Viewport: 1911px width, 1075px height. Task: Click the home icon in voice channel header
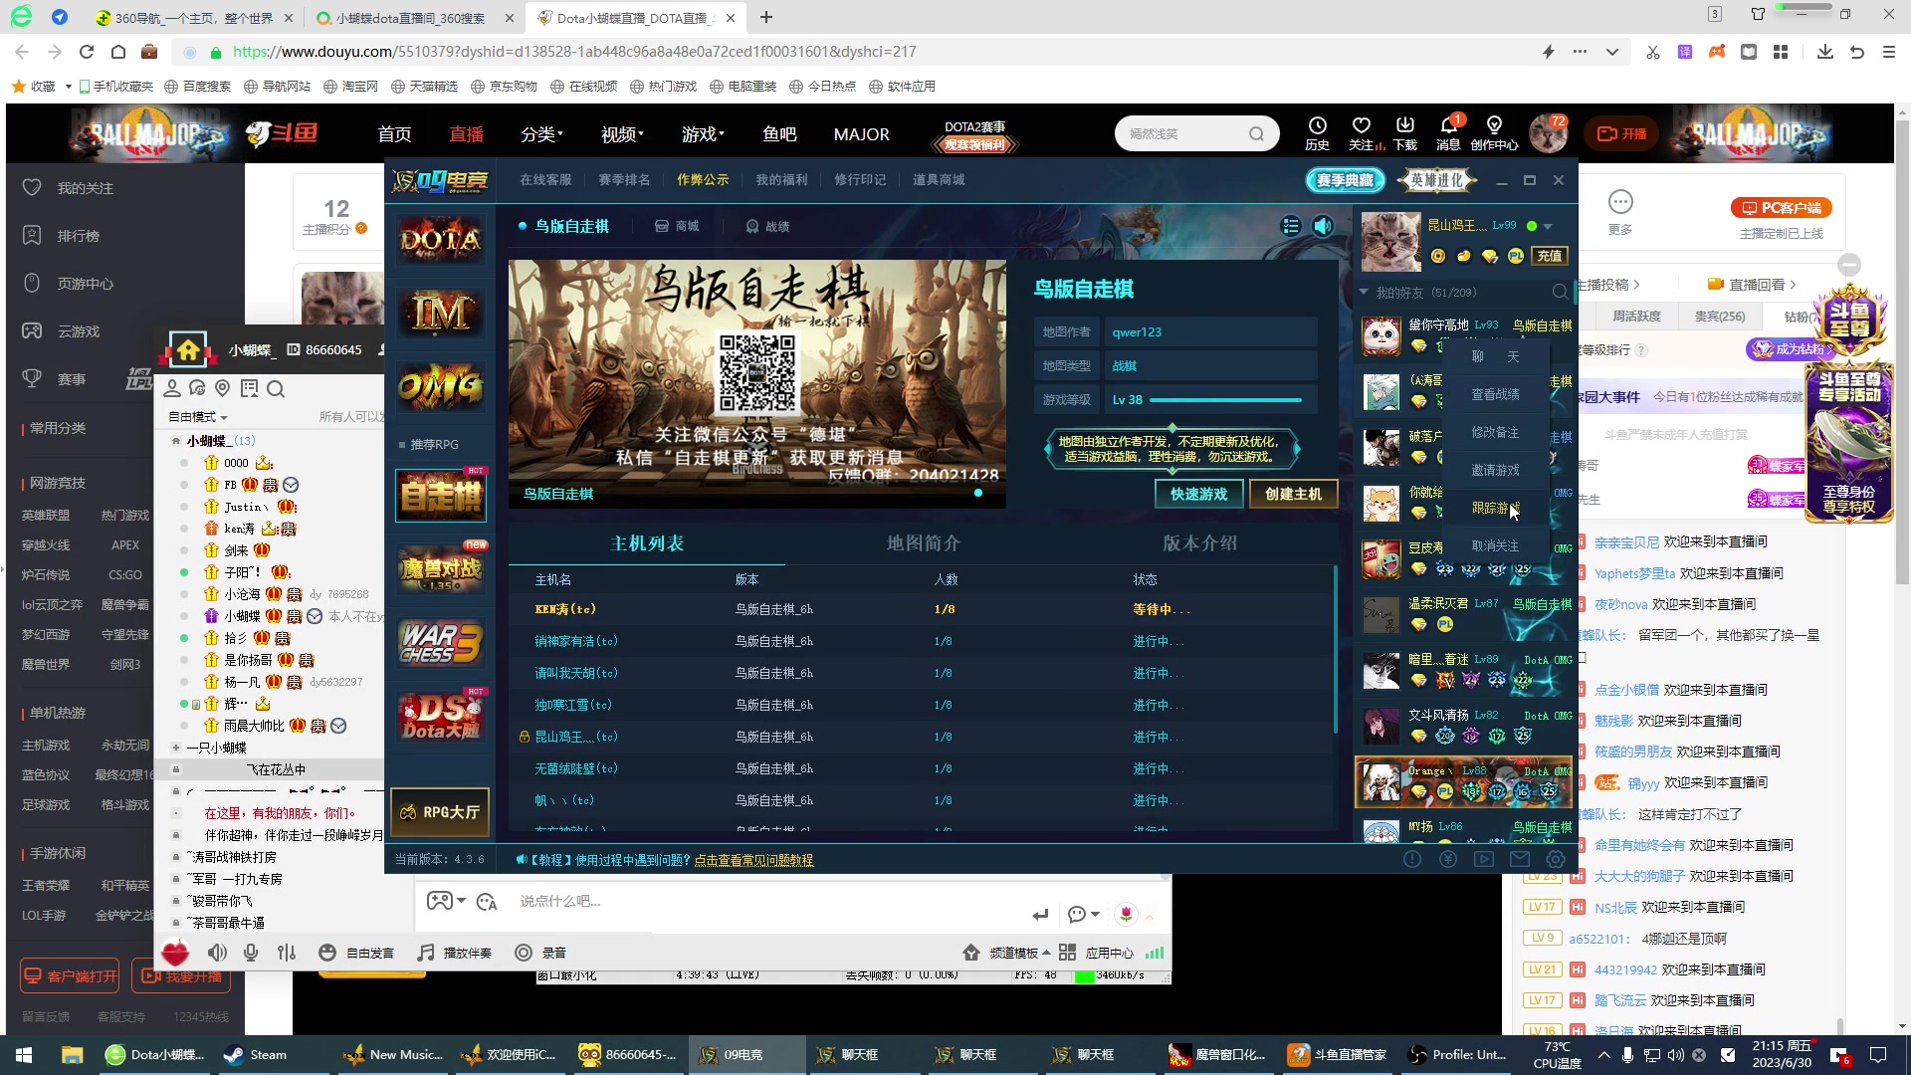188,350
